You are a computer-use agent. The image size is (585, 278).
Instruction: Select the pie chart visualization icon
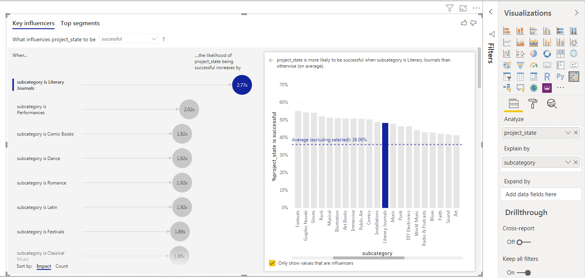(x=533, y=53)
